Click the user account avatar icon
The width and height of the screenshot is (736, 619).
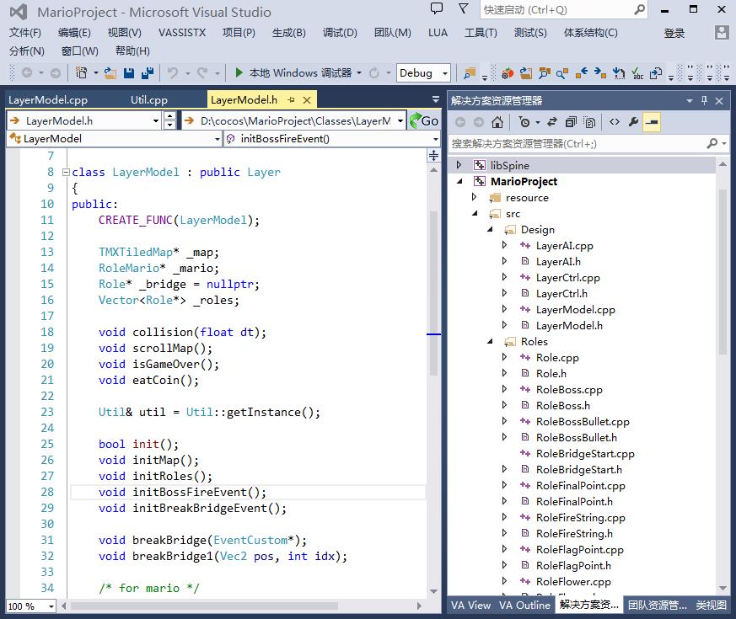click(722, 32)
